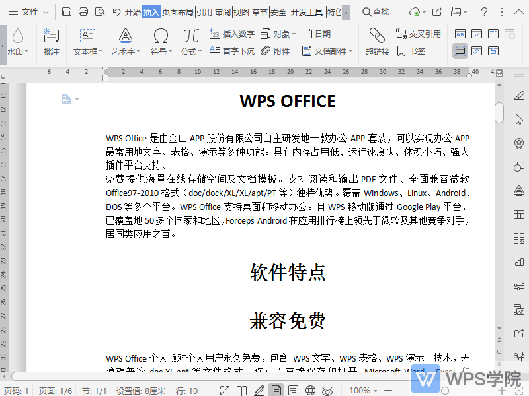Click the share document icon in title bar
Screen dimensions: 529x396
pos(437,12)
